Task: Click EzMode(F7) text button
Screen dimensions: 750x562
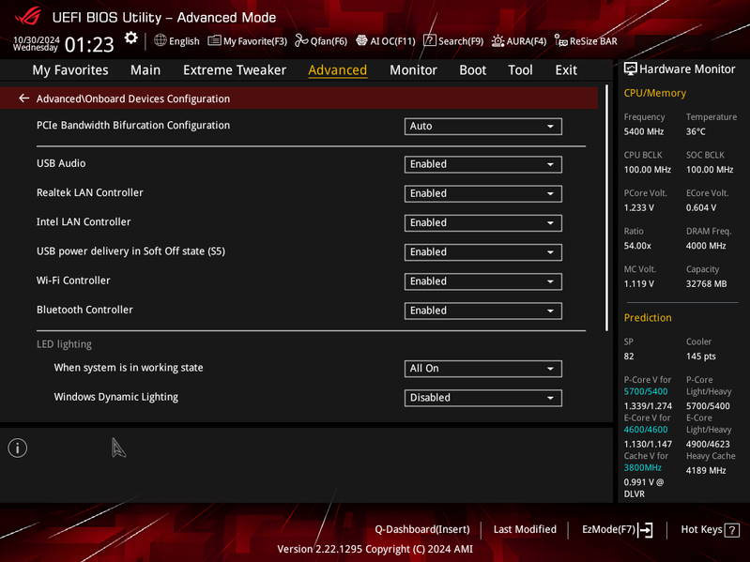Action: [608, 529]
